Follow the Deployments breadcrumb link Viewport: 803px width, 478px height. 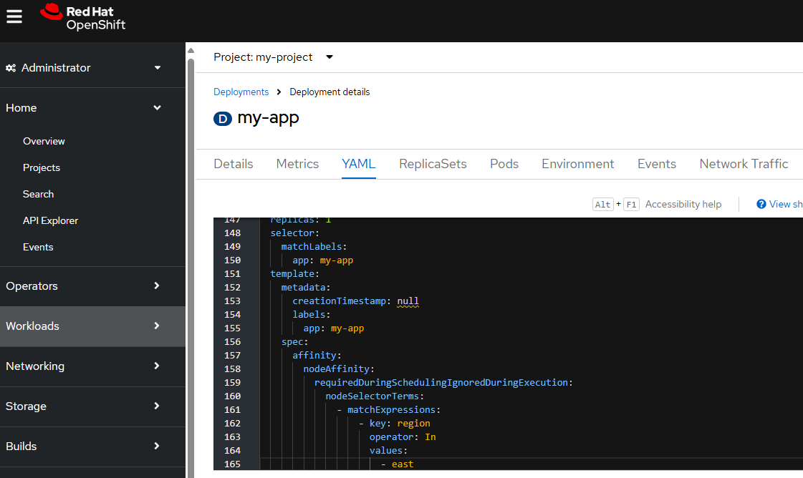point(241,92)
